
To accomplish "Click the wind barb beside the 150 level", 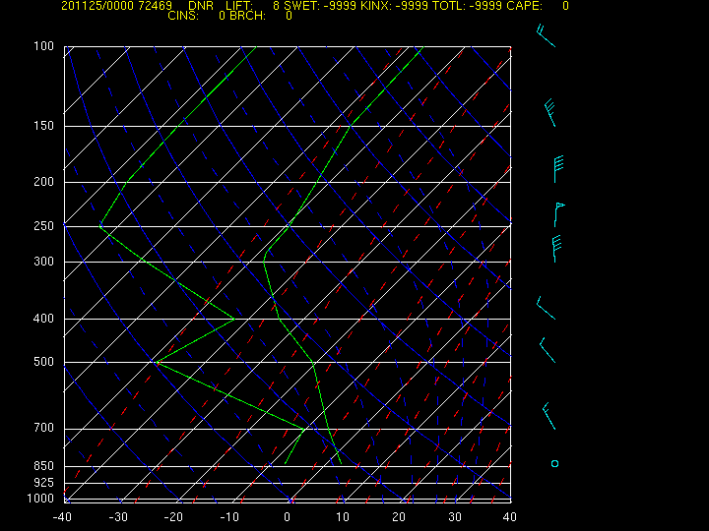I will coord(549,113).
